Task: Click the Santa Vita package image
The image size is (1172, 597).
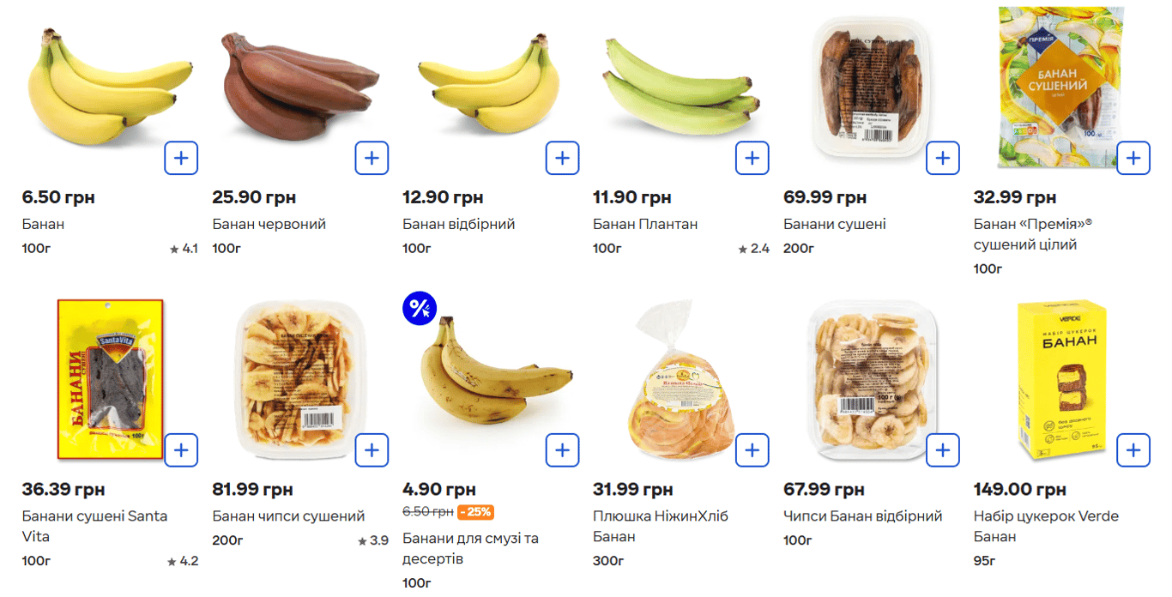Action: click(x=110, y=377)
